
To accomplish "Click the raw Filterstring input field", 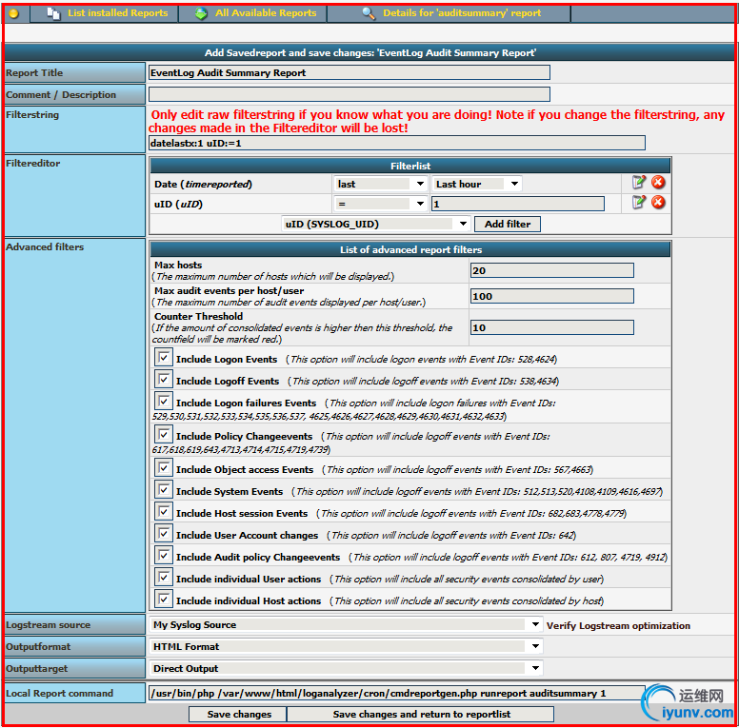I will pyautogui.click(x=397, y=143).
